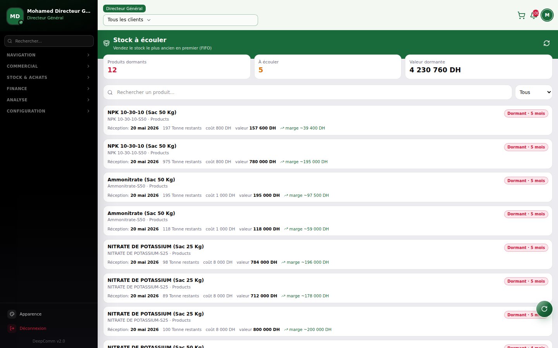Open the Tous filter dropdown
The height and width of the screenshot is (348, 558).
click(x=534, y=92)
